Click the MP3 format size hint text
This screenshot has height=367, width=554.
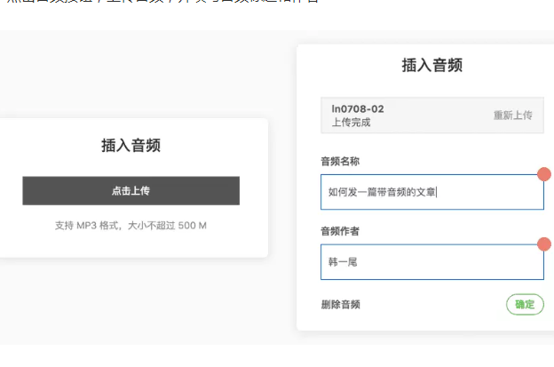coord(131,226)
